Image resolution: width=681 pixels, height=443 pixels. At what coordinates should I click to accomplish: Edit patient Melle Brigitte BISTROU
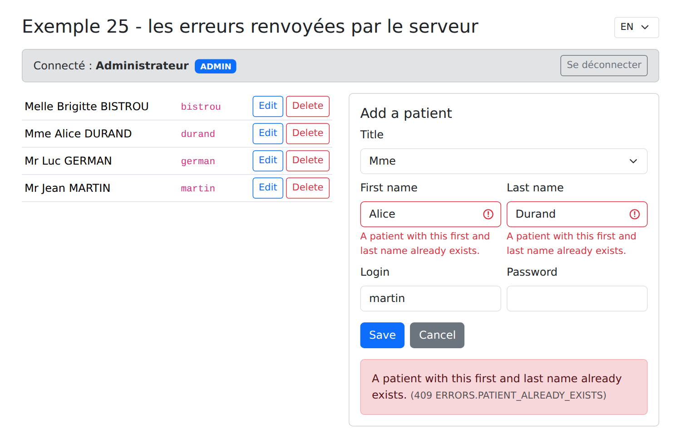(x=268, y=106)
